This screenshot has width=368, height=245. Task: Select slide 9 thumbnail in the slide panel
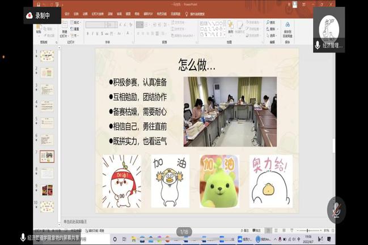(46, 189)
